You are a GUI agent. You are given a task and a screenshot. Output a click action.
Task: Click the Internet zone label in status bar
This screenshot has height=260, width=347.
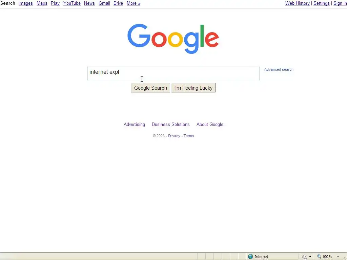click(x=261, y=257)
